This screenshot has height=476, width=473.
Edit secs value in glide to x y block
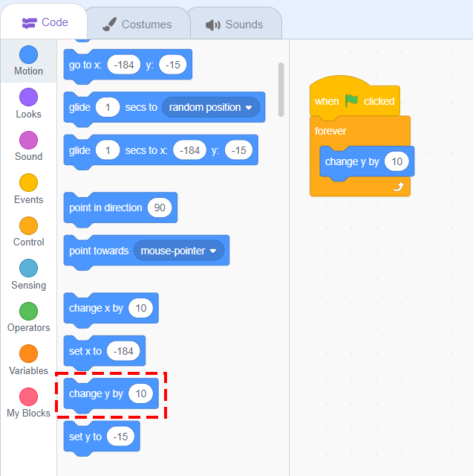[108, 150]
